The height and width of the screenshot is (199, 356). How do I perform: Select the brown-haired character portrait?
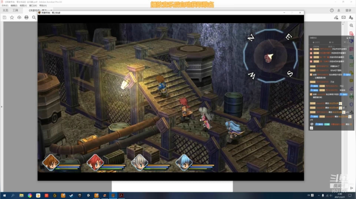point(51,163)
